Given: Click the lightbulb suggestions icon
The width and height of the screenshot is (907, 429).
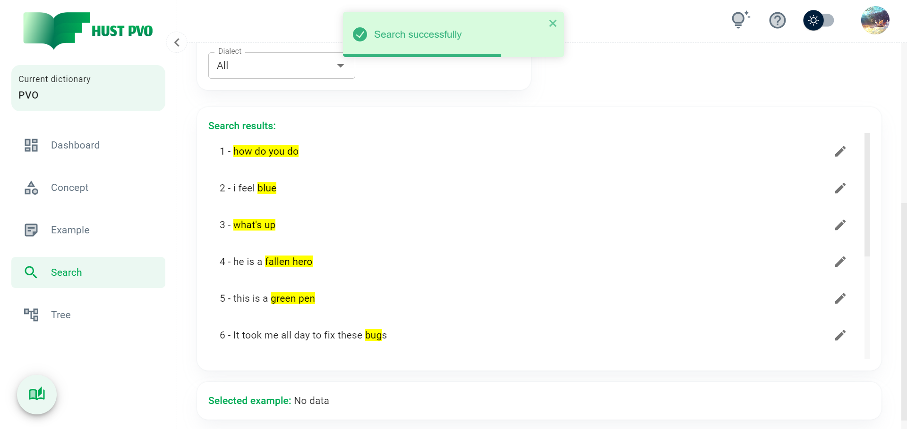Looking at the screenshot, I should point(740,20).
